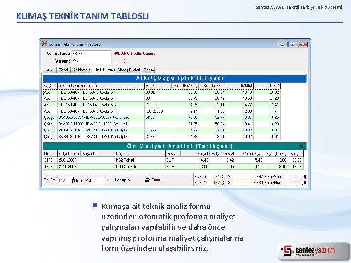Select cost row dated 31.10.2007
The height and width of the screenshot is (263, 351).
[x=174, y=167]
